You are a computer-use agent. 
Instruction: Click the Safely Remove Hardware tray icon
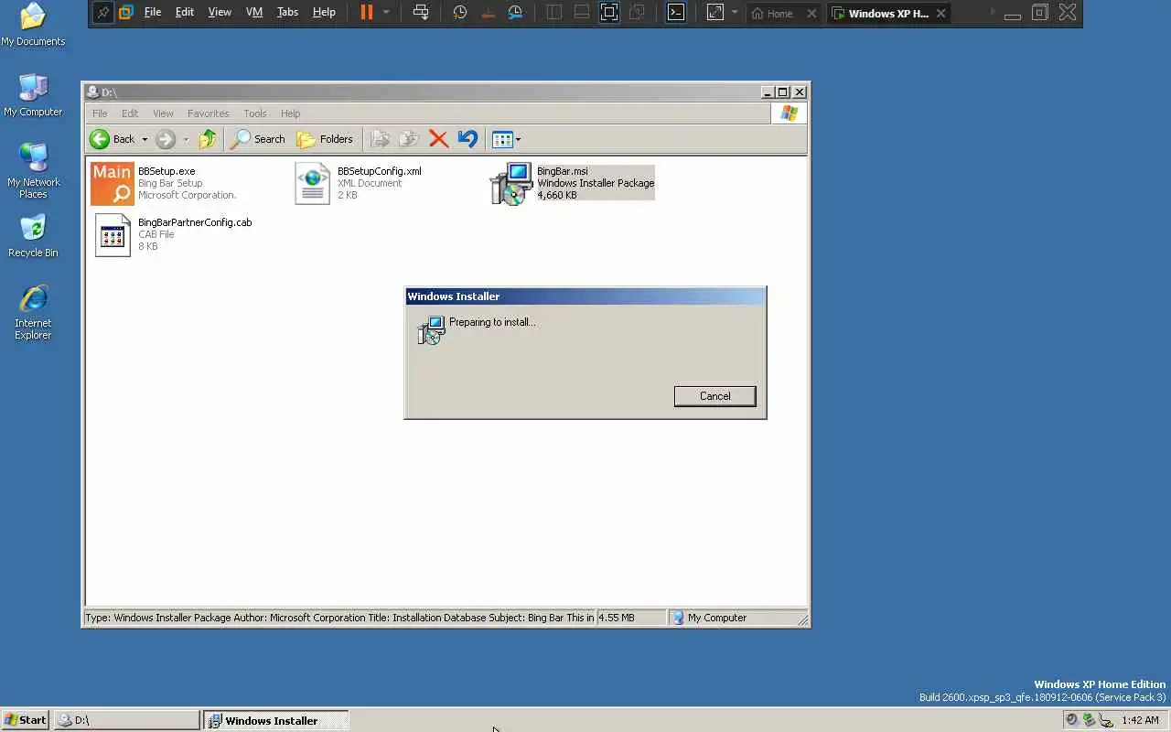[x=1089, y=720]
